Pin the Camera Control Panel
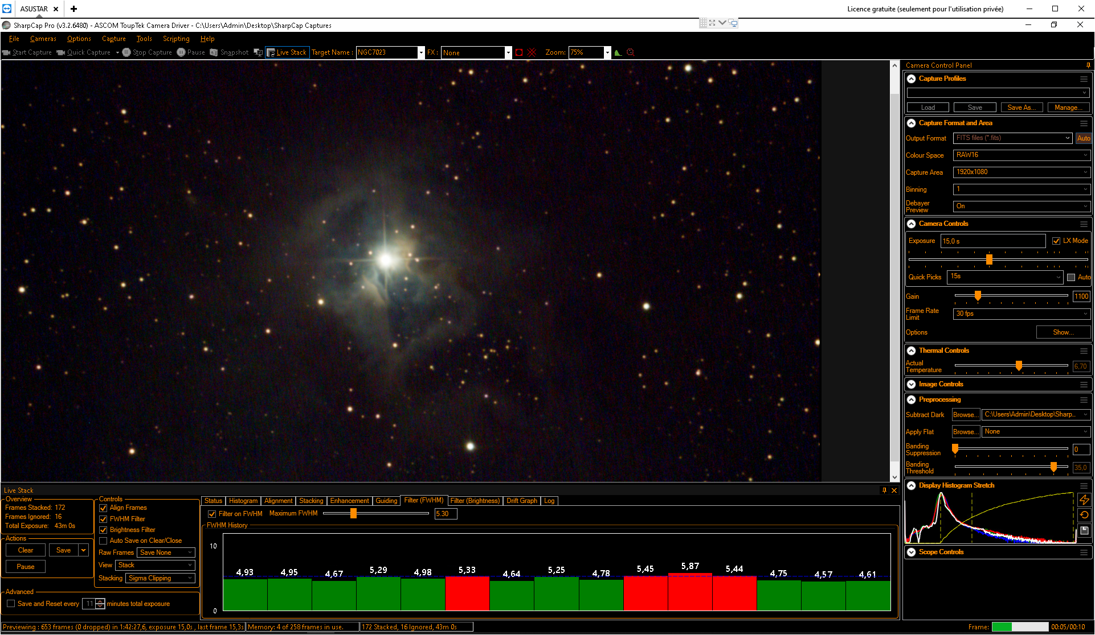Image resolution: width=1095 pixels, height=635 pixels. (x=1088, y=65)
